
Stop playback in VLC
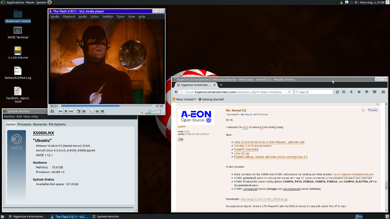pyautogui.click(x=66, y=111)
